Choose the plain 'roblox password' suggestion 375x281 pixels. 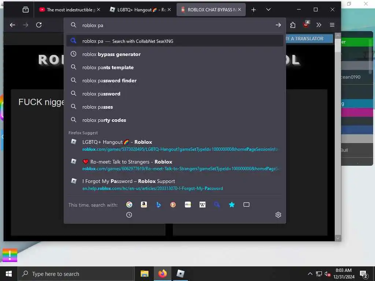[x=175, y=94]
